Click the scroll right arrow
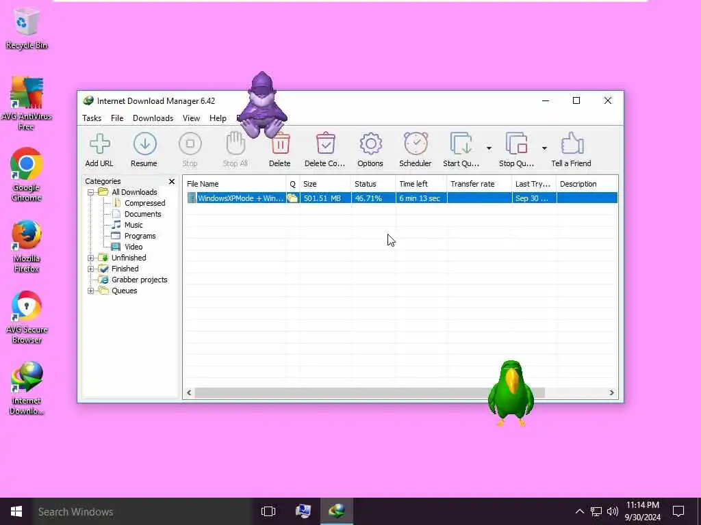The height and width of the screenshot is (525, 701). [x=611, y=393]
